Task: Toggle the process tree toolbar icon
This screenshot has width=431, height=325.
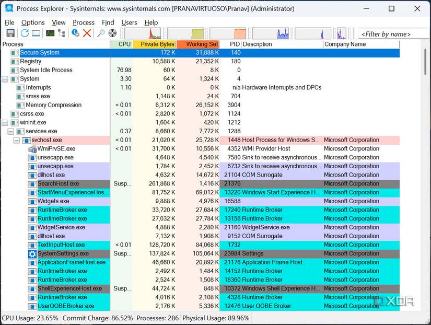Action: click(62, 33)
